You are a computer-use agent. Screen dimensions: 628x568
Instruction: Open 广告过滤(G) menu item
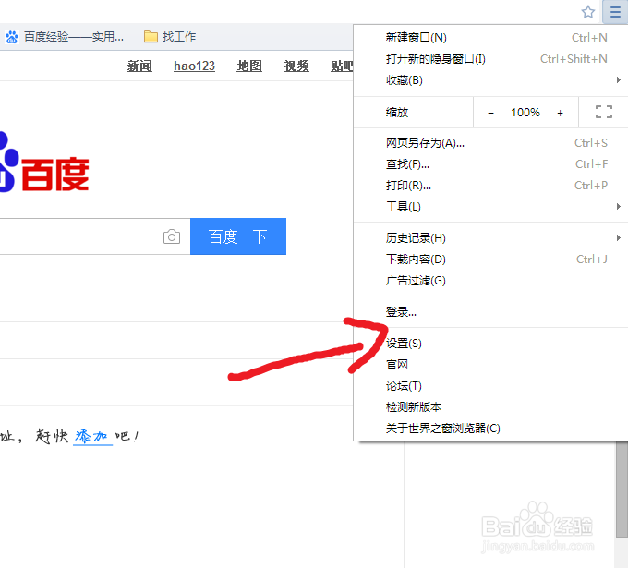pos(490,281)
